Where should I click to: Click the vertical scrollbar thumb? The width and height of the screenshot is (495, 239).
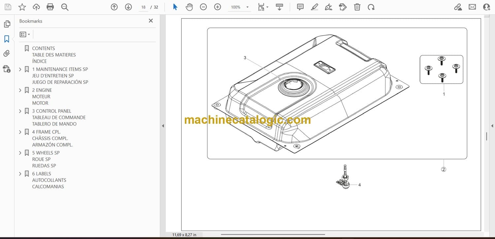486,136
